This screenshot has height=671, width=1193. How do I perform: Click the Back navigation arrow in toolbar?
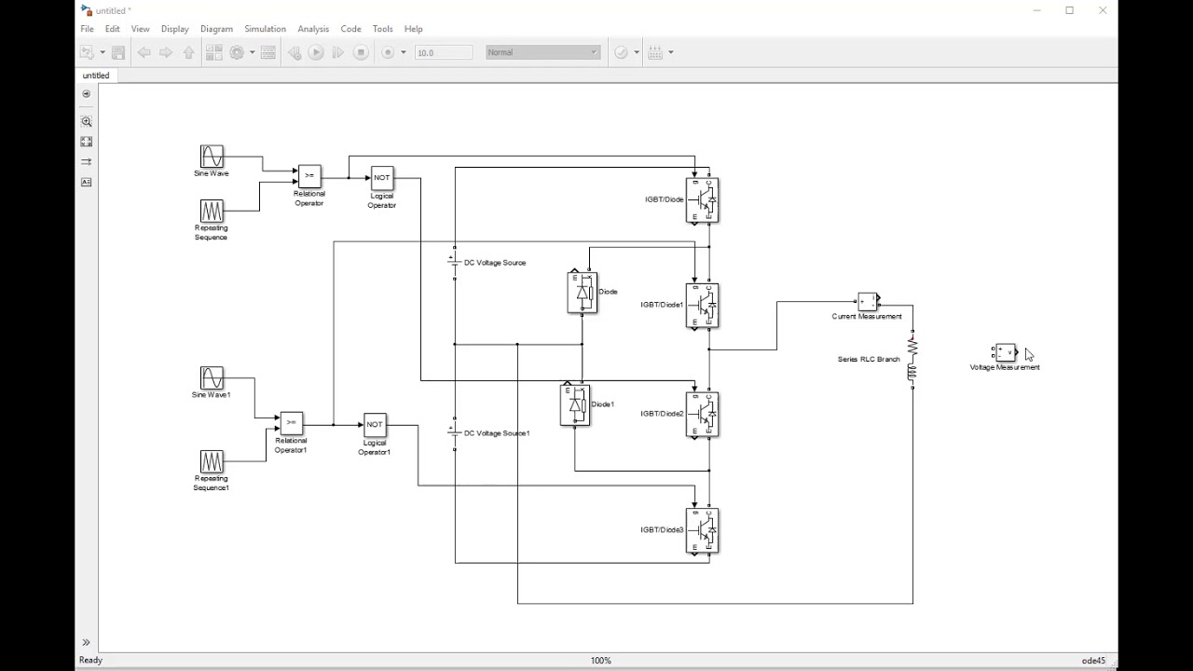(144, 52)
